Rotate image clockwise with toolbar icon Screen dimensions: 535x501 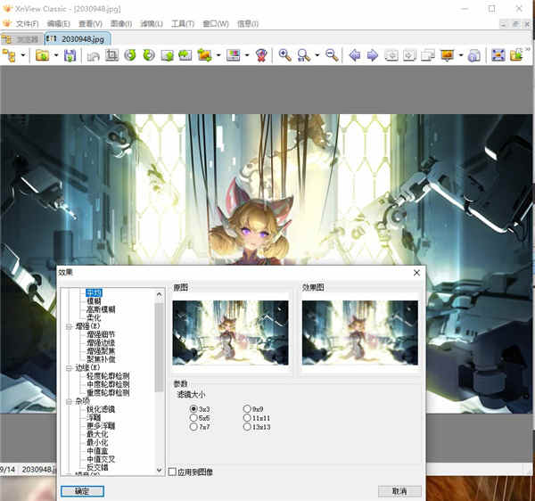tap(148, 55)
